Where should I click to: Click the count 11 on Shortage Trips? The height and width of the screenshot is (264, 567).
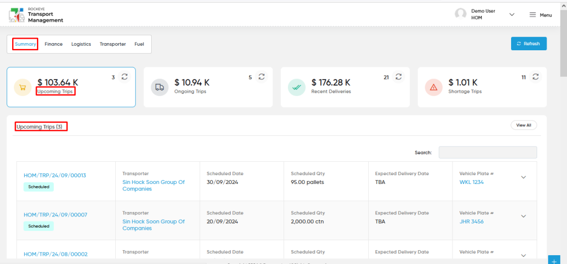pos(524,77)
